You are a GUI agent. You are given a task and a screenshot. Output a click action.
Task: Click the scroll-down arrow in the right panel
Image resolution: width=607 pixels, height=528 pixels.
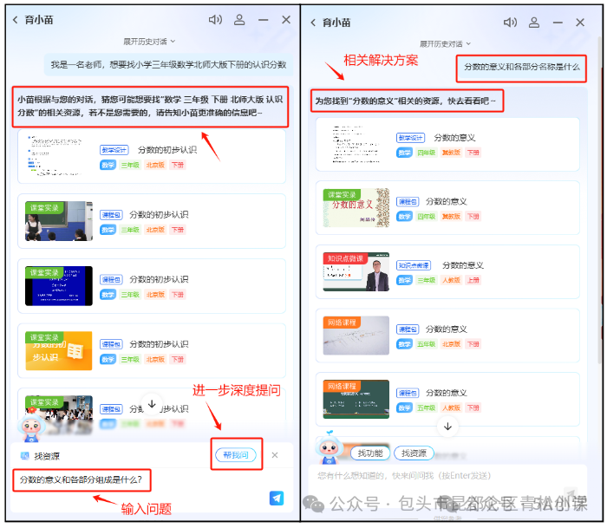(447, 426)
